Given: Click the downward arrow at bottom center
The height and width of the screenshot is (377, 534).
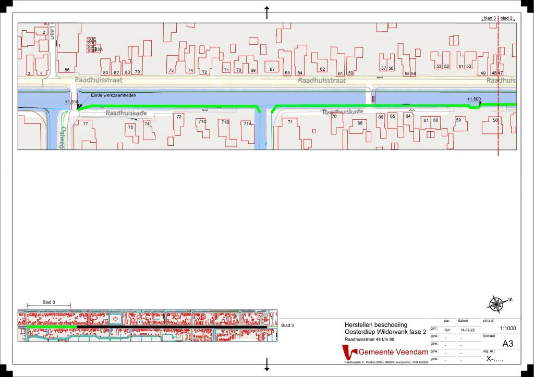Looking at the screenshot, I should 267,364.
